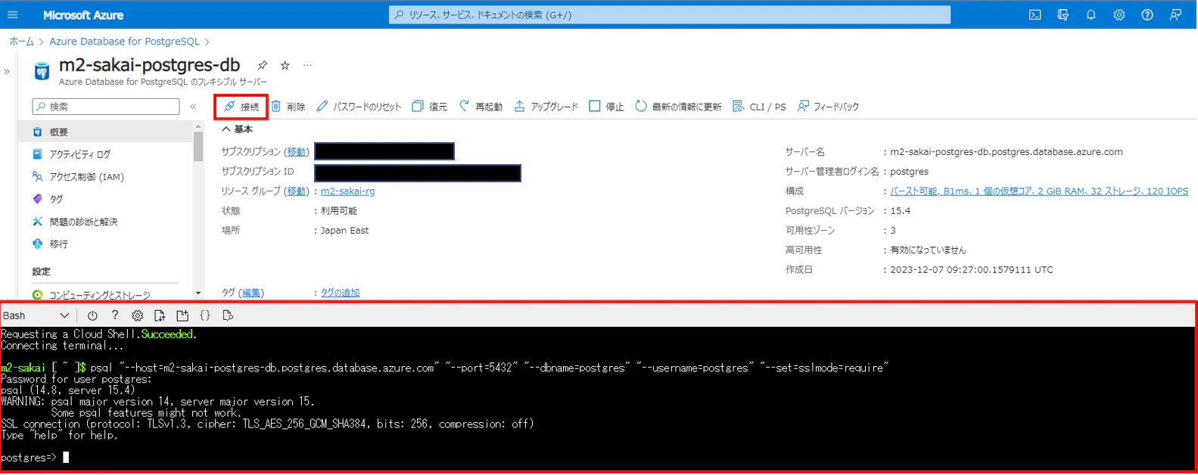Viewport: 1198px width, 475px height.
Task: Focus the resource menu 検索 search box
Action: pyautogui.click(x=106, y=107)
